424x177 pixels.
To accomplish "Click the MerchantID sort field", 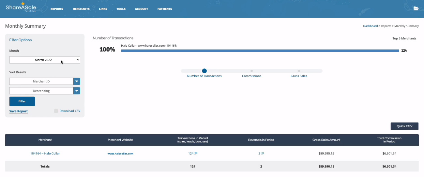I will point(41,81).
